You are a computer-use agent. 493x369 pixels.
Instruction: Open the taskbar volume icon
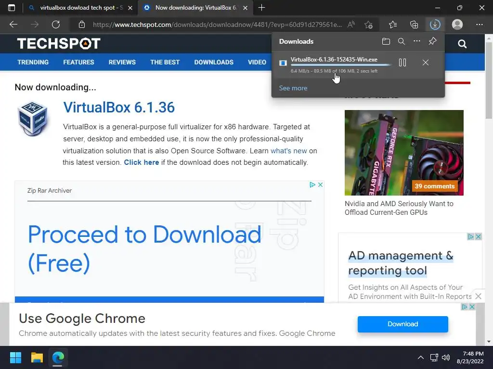click(x=446, y=357)
